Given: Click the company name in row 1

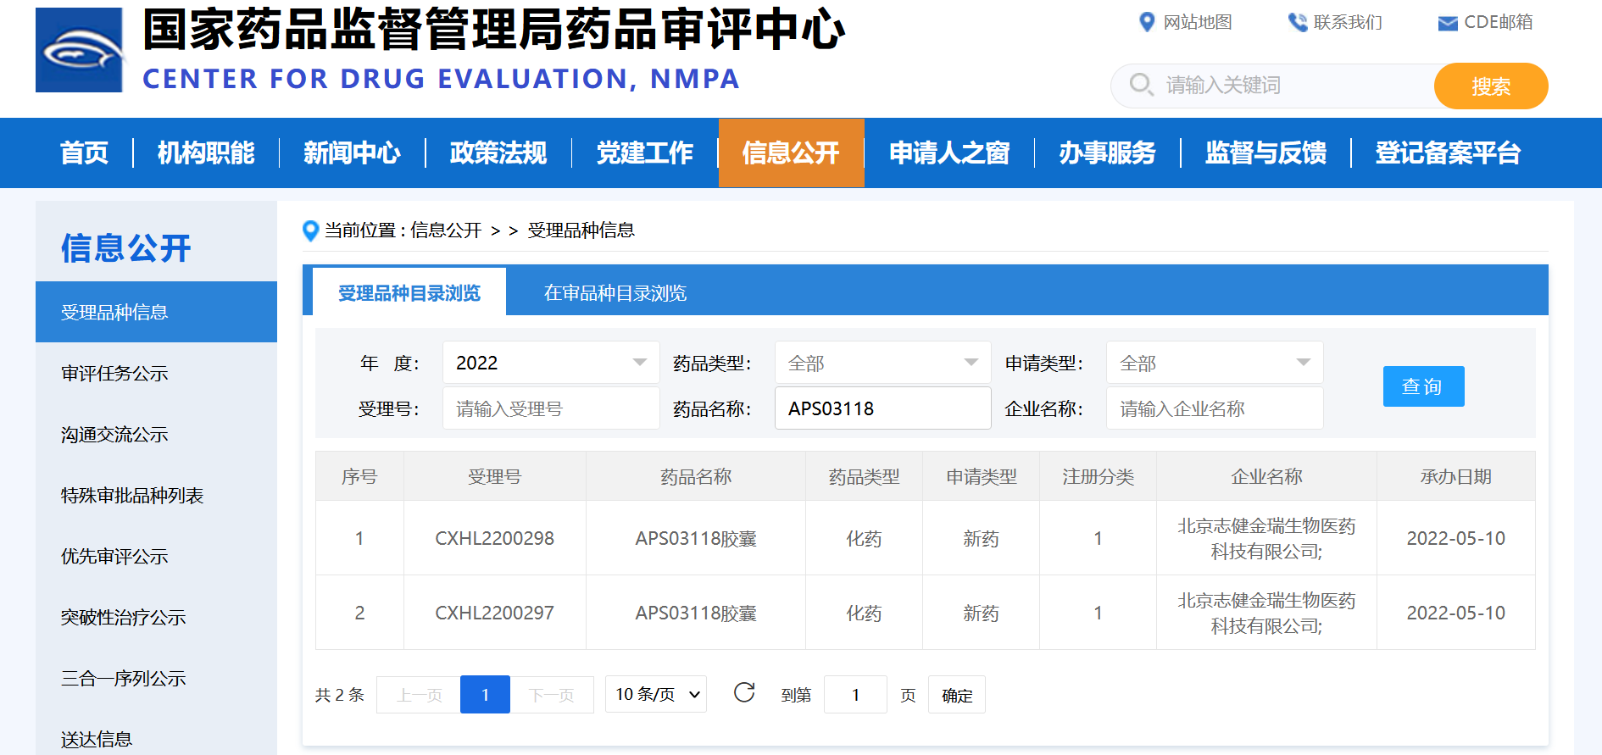Looking at the screenshot, I should point(1266,539).
